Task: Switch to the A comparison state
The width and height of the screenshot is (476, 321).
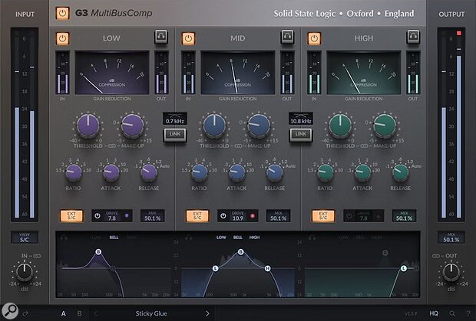Action: pyautogui.click(x=64, y=313)
